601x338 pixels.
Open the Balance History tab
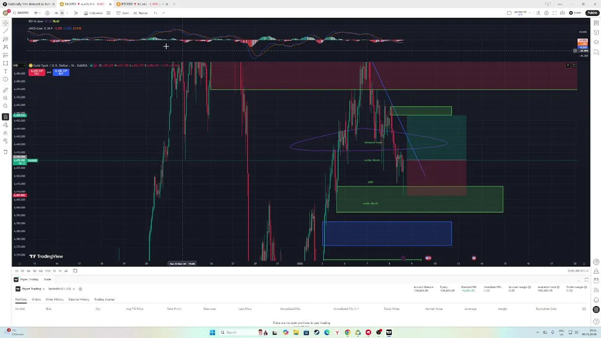click(x=79, y=300)
